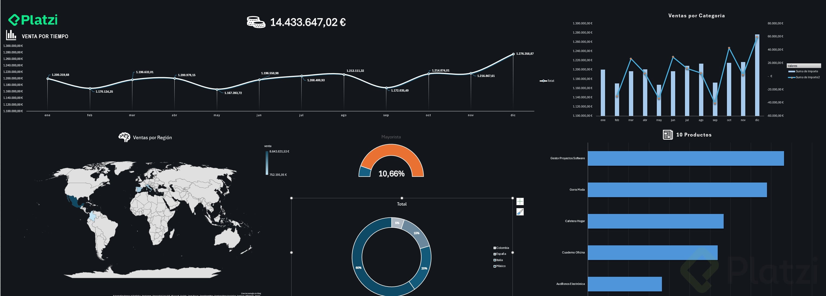
Task: Click the Valores field button on category chart
Action: (x=803, y=66)
